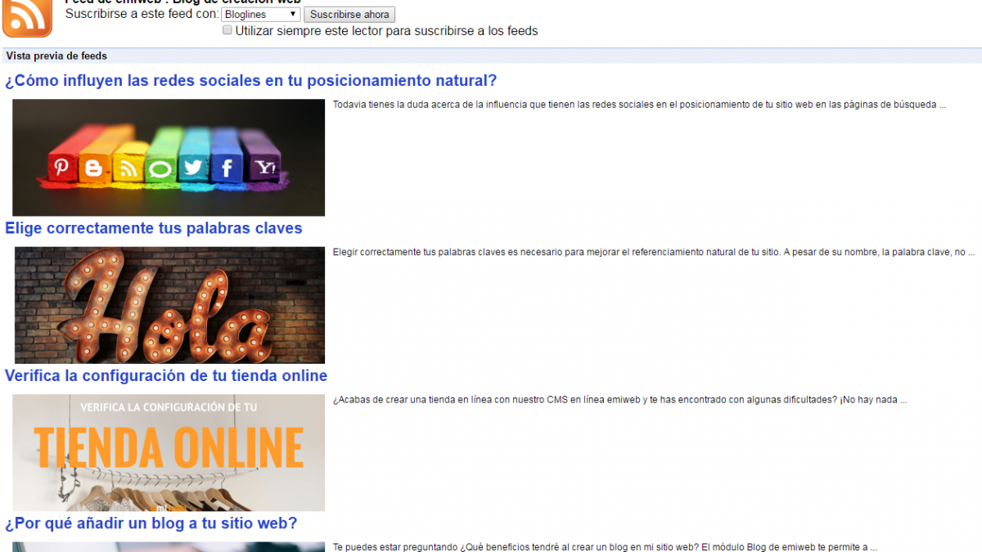Open the Bloglines feed reader dropdown
Viewport: 982px width, 552px height.
coord(260,15)
